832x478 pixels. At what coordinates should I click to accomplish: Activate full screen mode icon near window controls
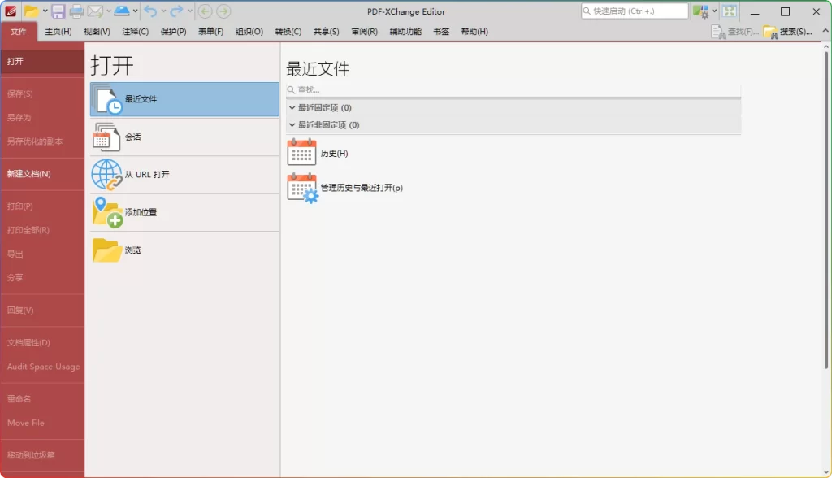pyautogui.click(x=729, y=11)
